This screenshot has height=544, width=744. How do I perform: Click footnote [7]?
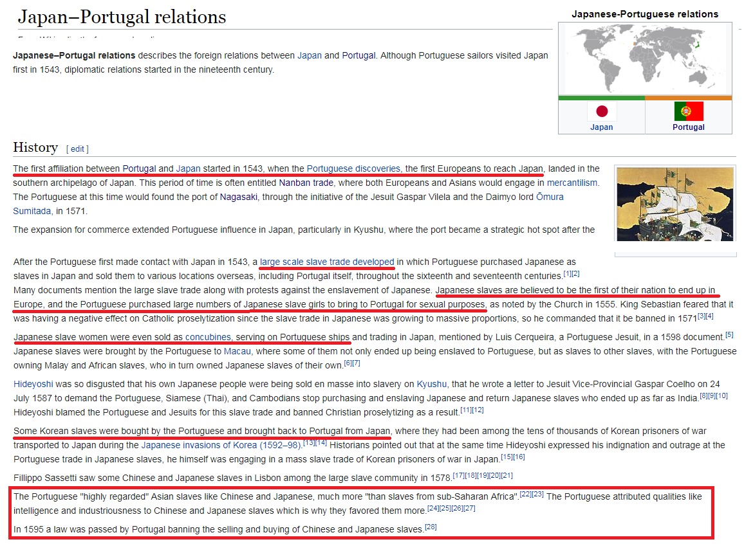pyautogui.click(x=357, y=363)
